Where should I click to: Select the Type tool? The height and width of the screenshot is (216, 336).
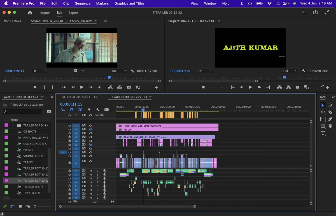coord(323,133)
